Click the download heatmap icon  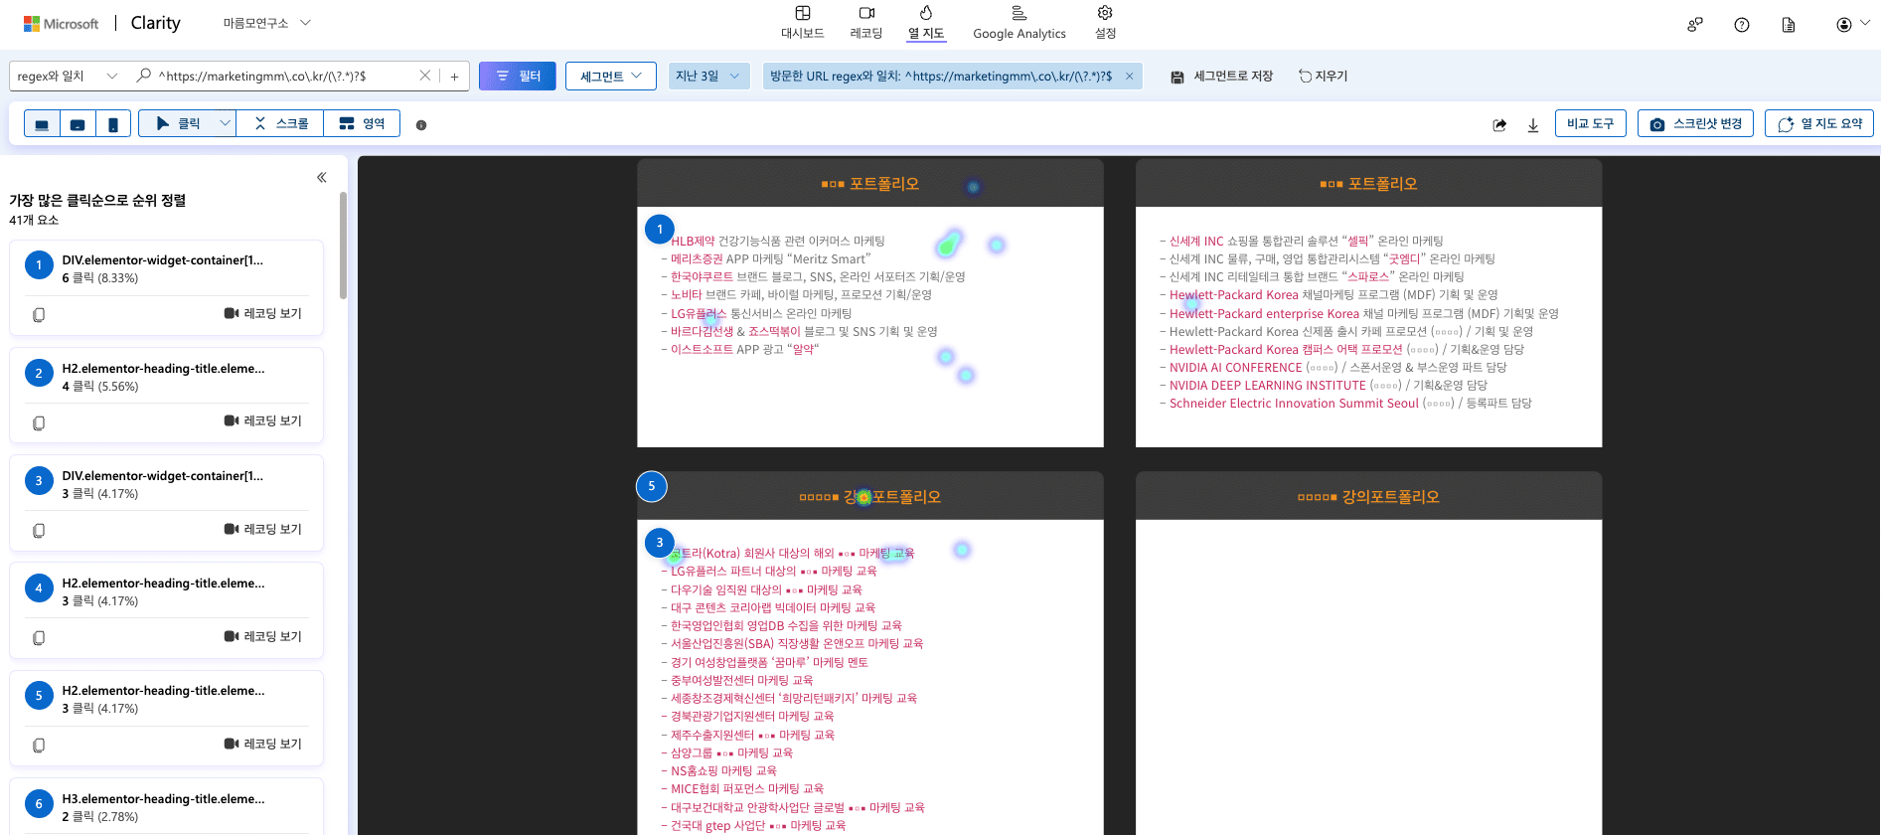tap(1533, 124)
